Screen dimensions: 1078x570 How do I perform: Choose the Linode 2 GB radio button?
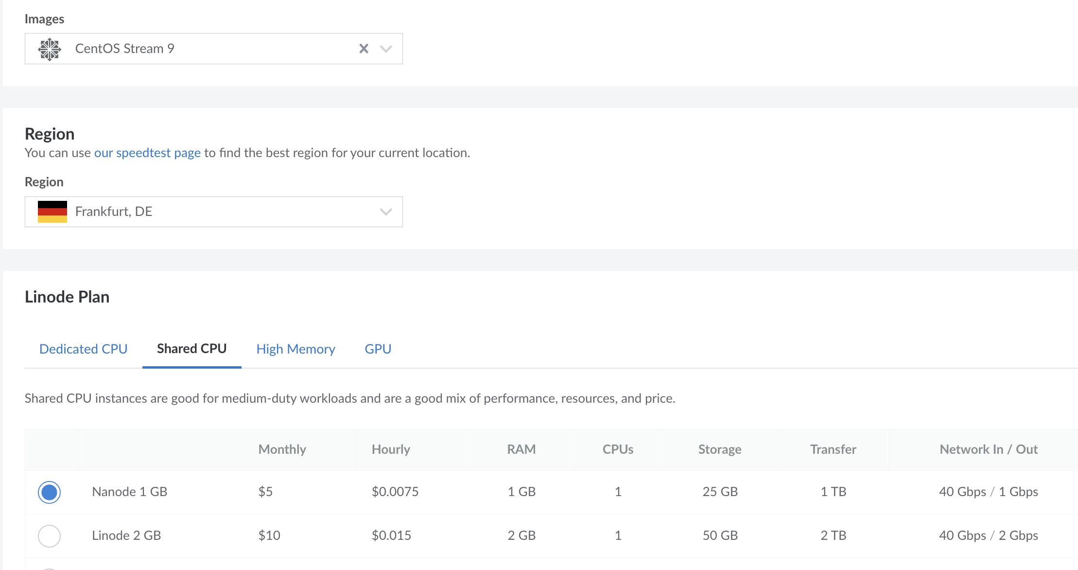tap(50, 536)
